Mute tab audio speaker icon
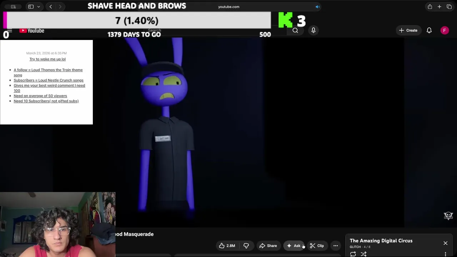 tap(317, 7)
